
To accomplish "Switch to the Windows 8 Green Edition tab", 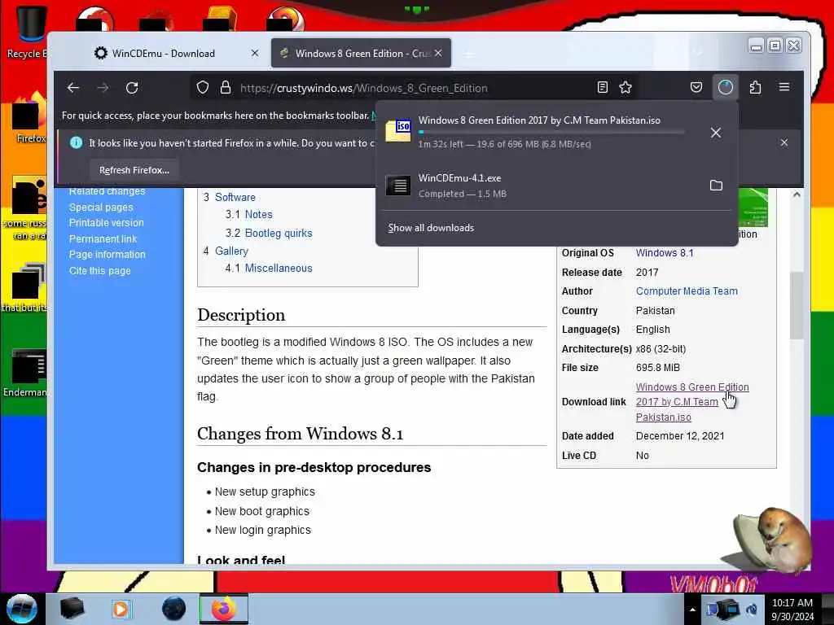I will (x=361, y=53).
